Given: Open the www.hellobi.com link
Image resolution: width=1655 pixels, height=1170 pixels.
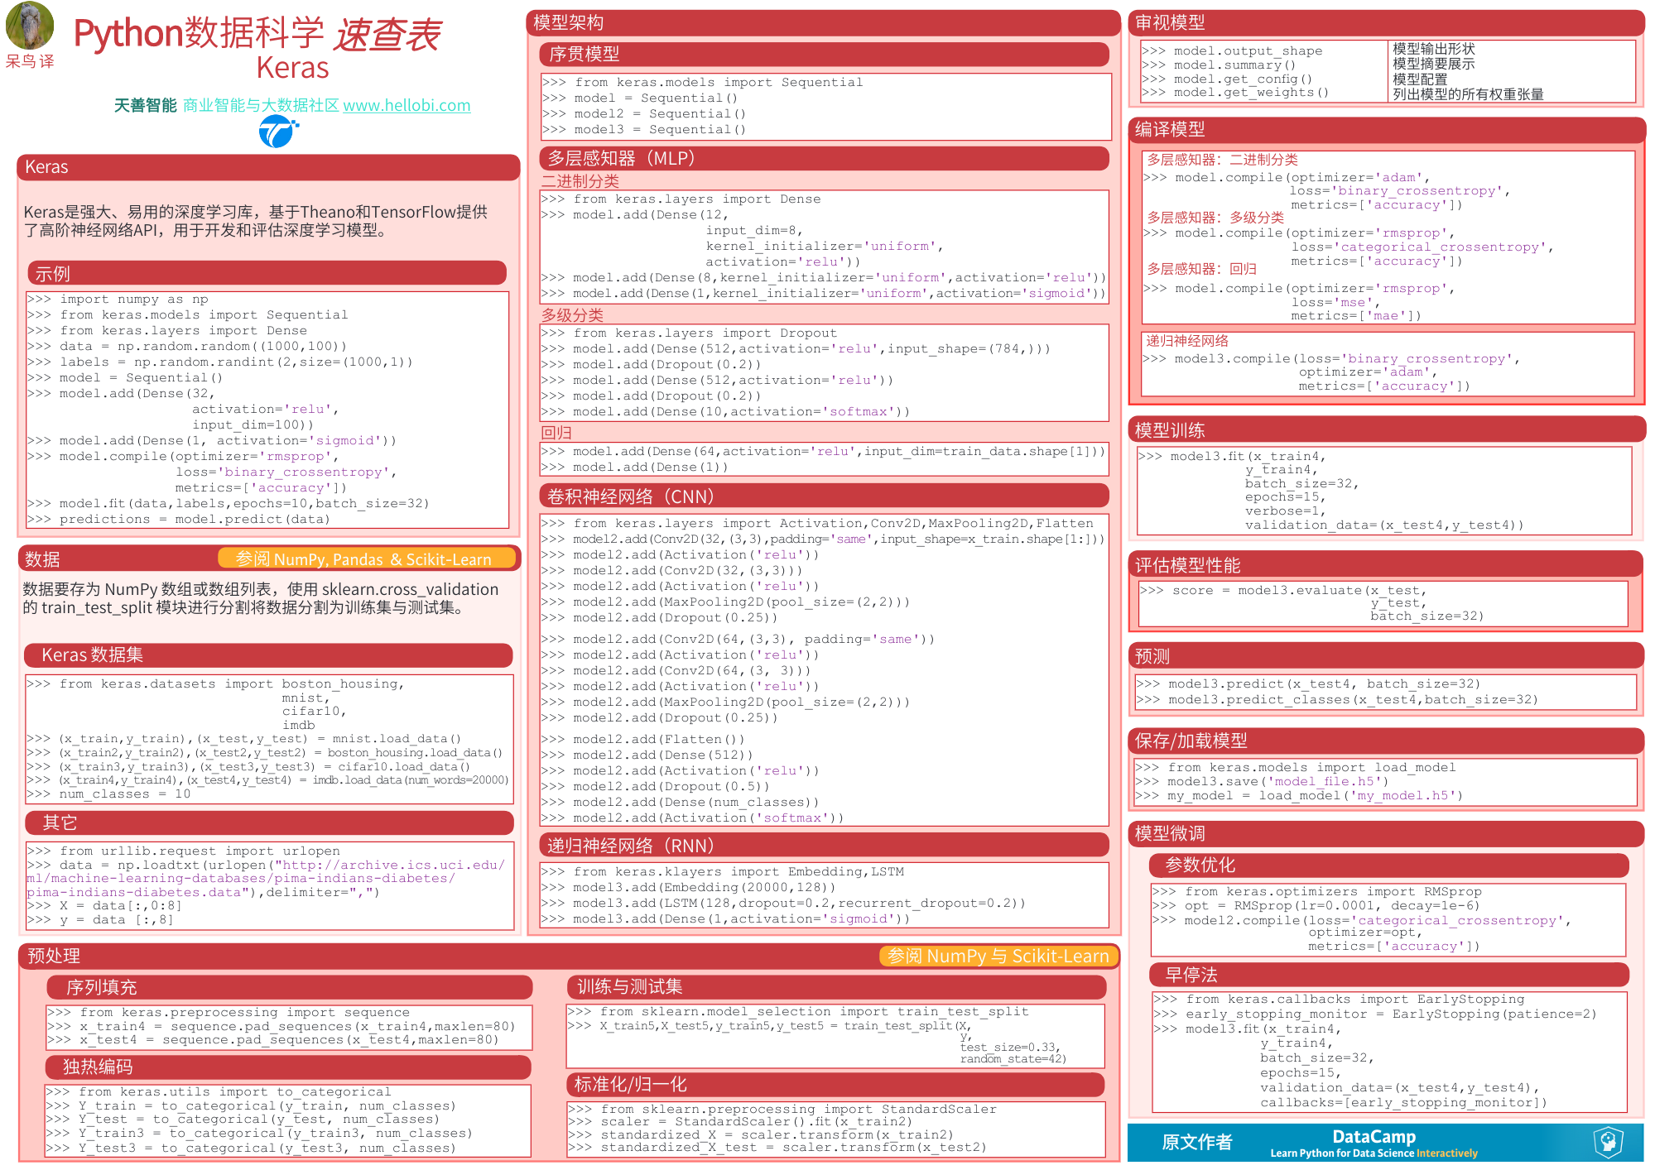Looking at the screenshot, I should [x=407, y=105].
